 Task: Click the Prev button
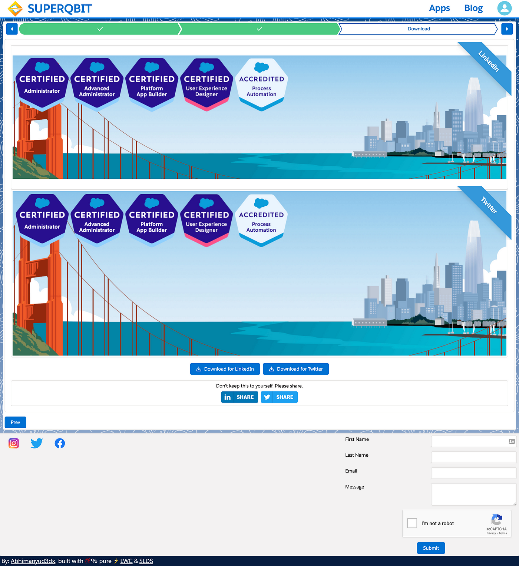pos(16,422)
